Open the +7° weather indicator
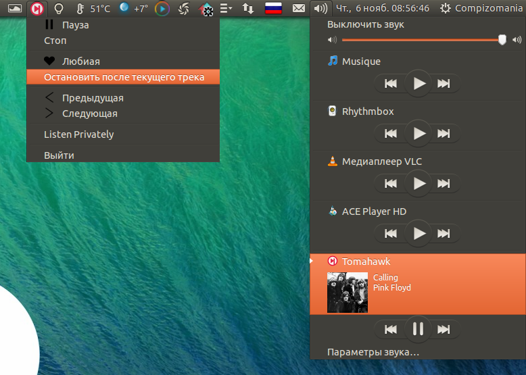The width and height of the screenshot is (526, 375). coord(134,8)
